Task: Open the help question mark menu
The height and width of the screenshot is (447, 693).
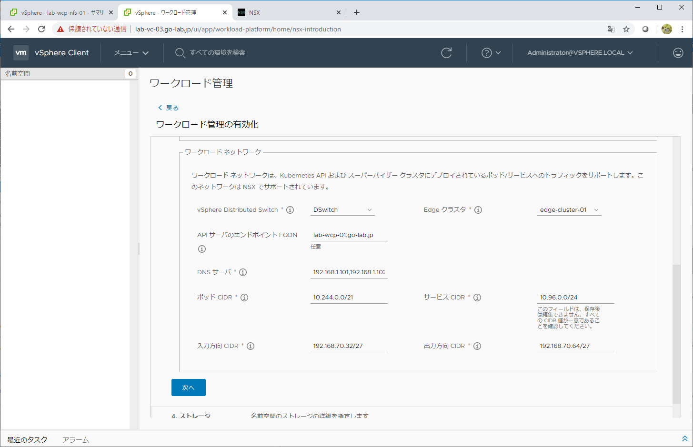Action: pyautogui.click(x=491, y=53)
